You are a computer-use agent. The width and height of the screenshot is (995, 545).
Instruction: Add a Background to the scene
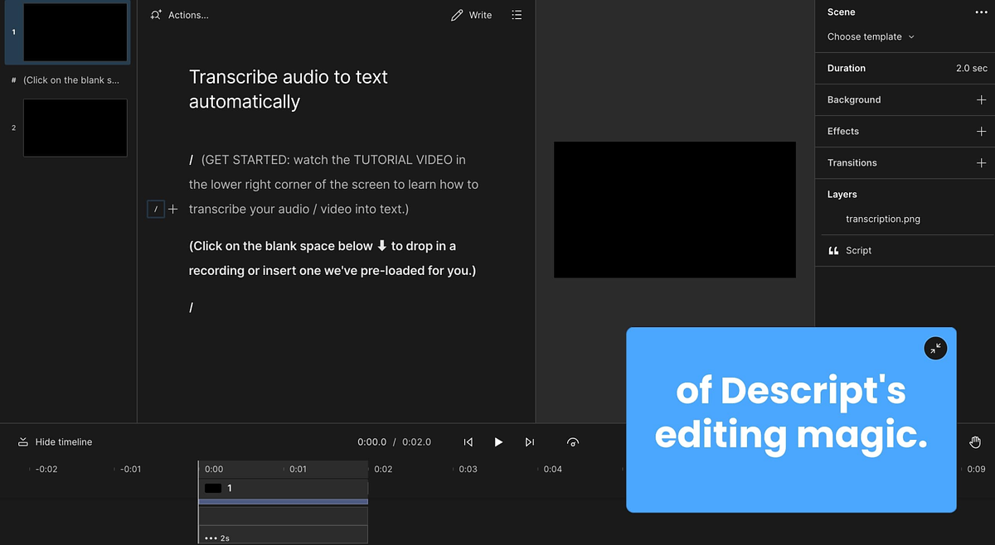click(981, 99)
